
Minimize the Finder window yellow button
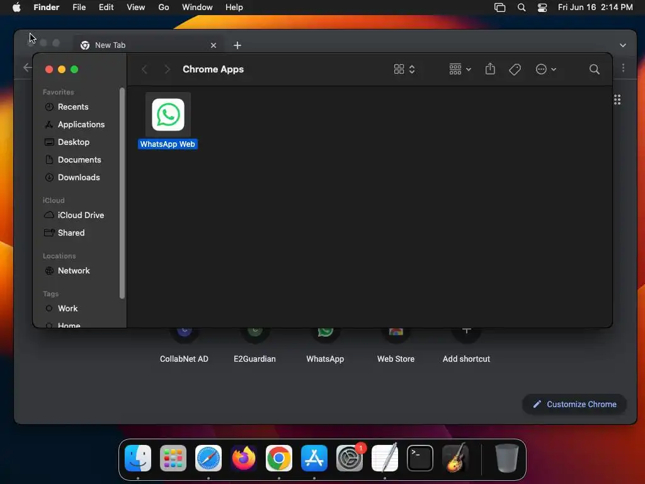coord(62,69)
